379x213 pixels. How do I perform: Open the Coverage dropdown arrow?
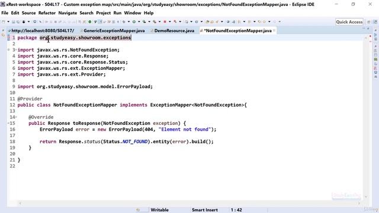[x=149, y=22]
